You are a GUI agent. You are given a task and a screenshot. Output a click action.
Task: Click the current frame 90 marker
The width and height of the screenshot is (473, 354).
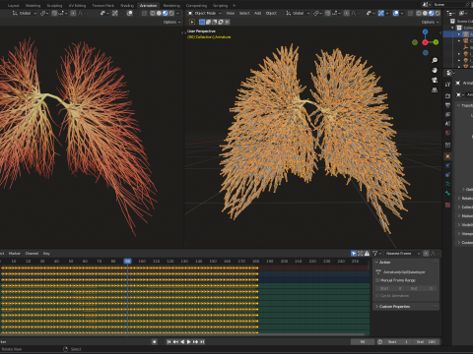(127, 261)
